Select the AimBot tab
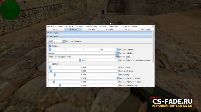The image size is (201, 112). point(73,29)
